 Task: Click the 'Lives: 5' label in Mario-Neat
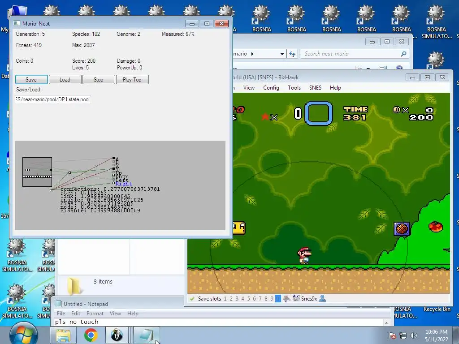(81, 68)
